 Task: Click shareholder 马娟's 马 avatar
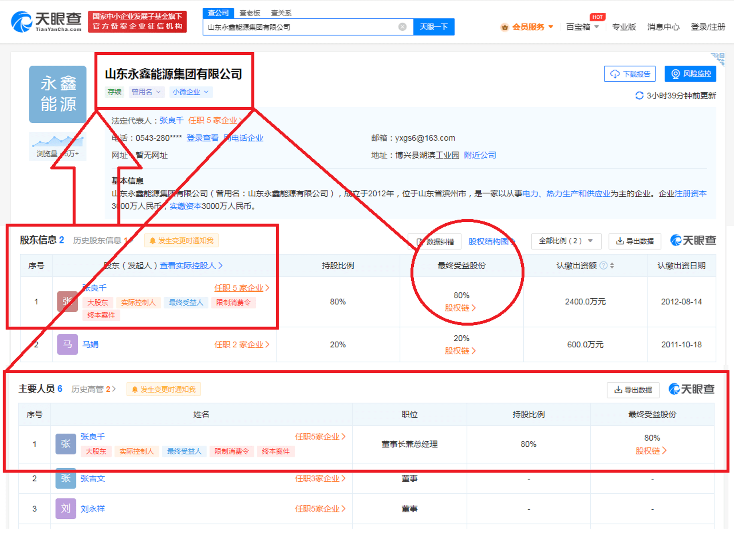tap(67, 344)
